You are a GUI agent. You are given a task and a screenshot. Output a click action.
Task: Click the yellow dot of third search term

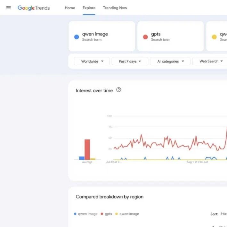pyautogui.click(x=214, y=37)
